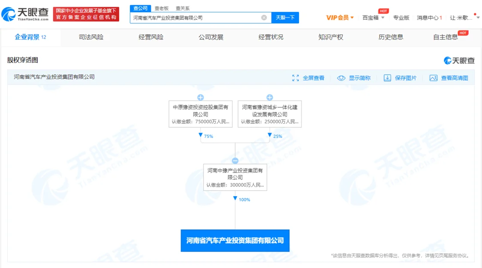482x268 pixels.
Task: Expand the plus above 中原豫资投资控股集团
Action: (x=201, y=97)
